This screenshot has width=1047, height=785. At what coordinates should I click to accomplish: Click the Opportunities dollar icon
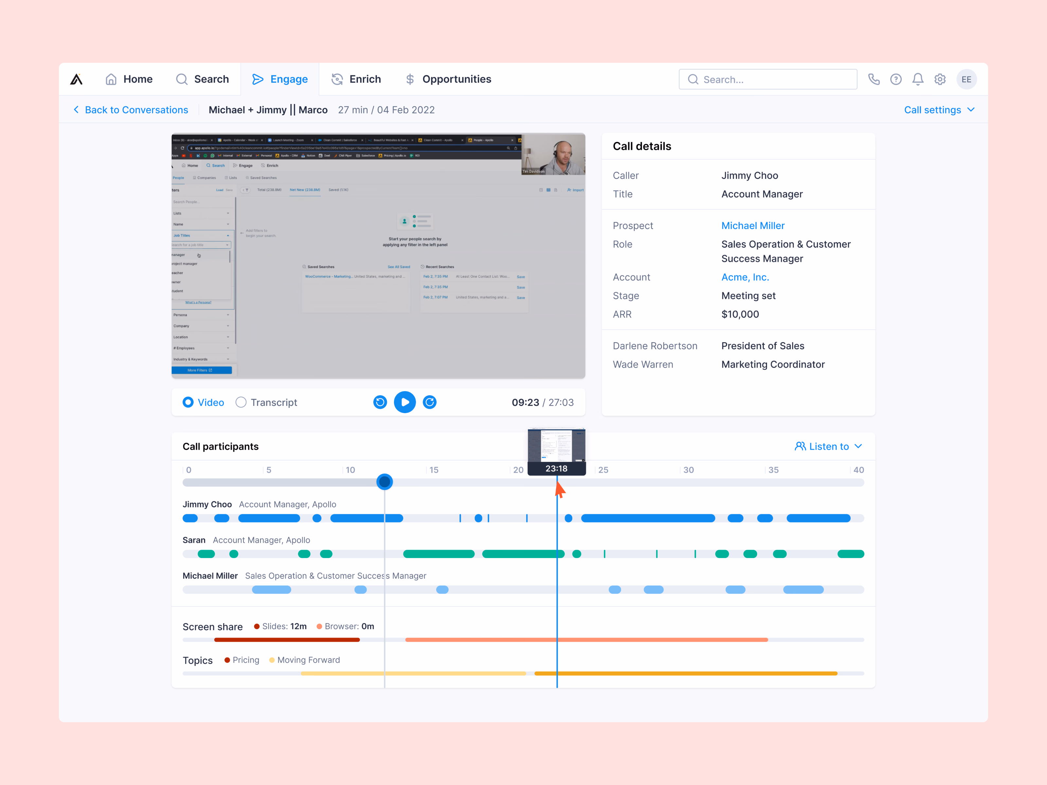pos(410,79)
